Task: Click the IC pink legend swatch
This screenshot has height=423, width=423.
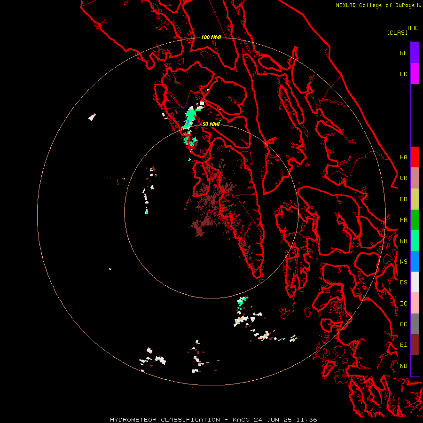Action: point(415,303)
